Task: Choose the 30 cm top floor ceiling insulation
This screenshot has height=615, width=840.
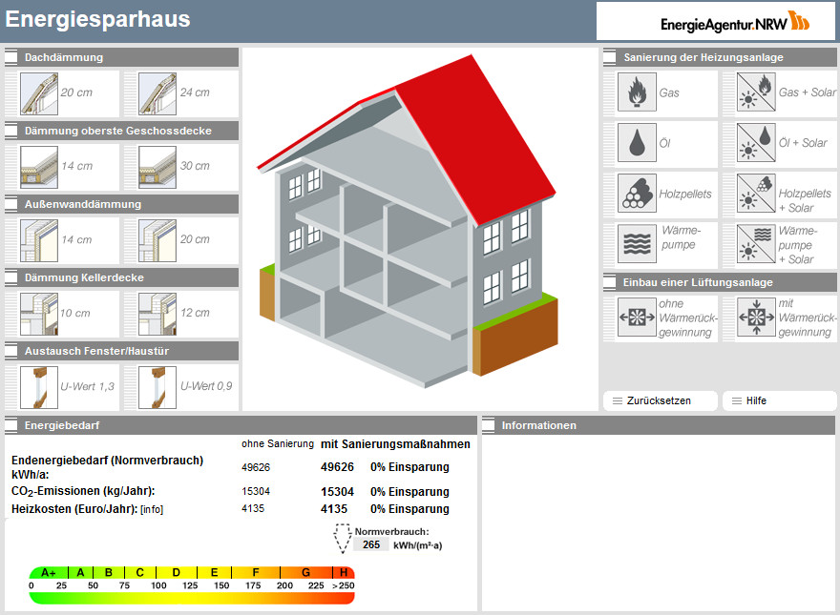Action: coord(157,166)
